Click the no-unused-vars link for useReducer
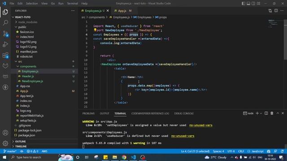The image size is (287, 161). click(183, 136)
